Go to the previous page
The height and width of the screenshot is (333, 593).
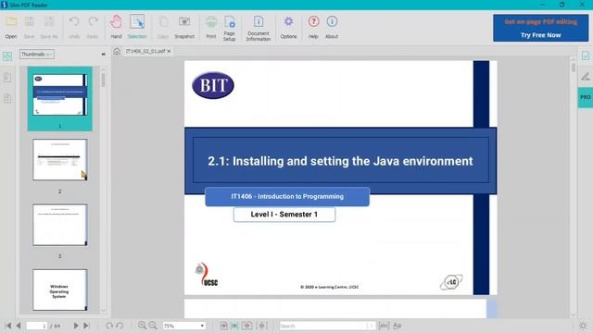click(19, 326)
